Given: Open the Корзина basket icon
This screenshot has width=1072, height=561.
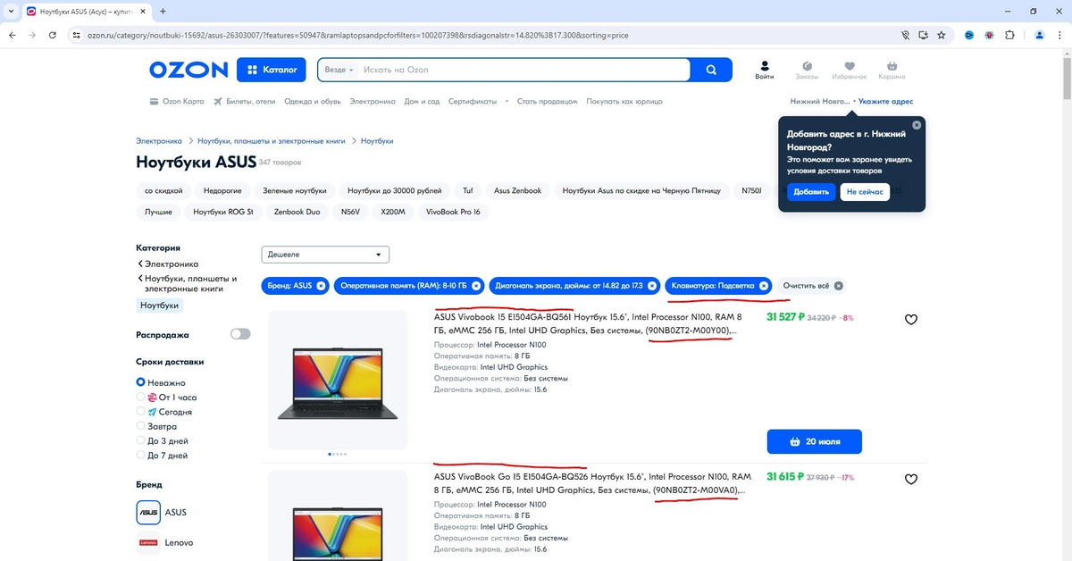Looking at the screenshot, I should click(x=891, y=67).
